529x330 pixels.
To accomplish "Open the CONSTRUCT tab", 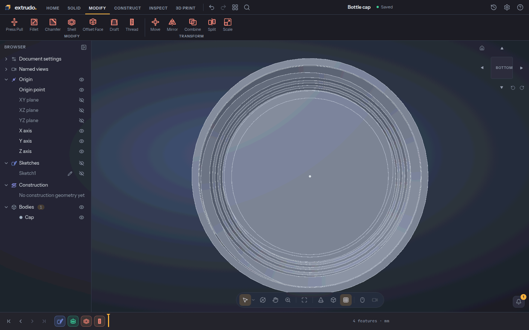I will click(127, 8).
